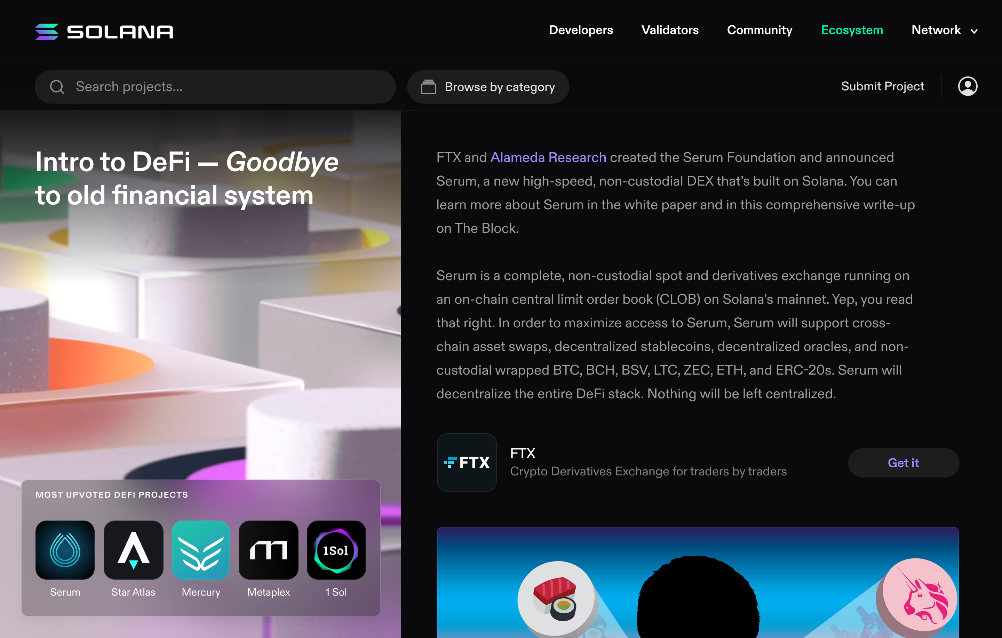Open the user profile icon
The image size is (1002, 638).
[968, 87]
